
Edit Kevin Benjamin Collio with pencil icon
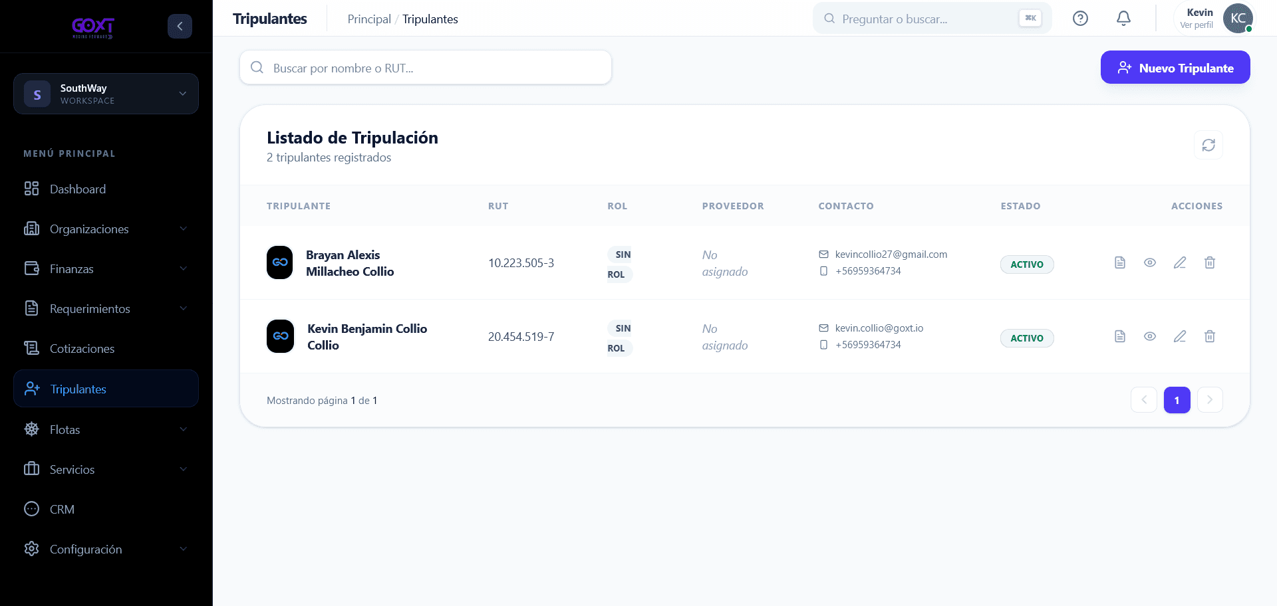click(x=1180, y=336)
